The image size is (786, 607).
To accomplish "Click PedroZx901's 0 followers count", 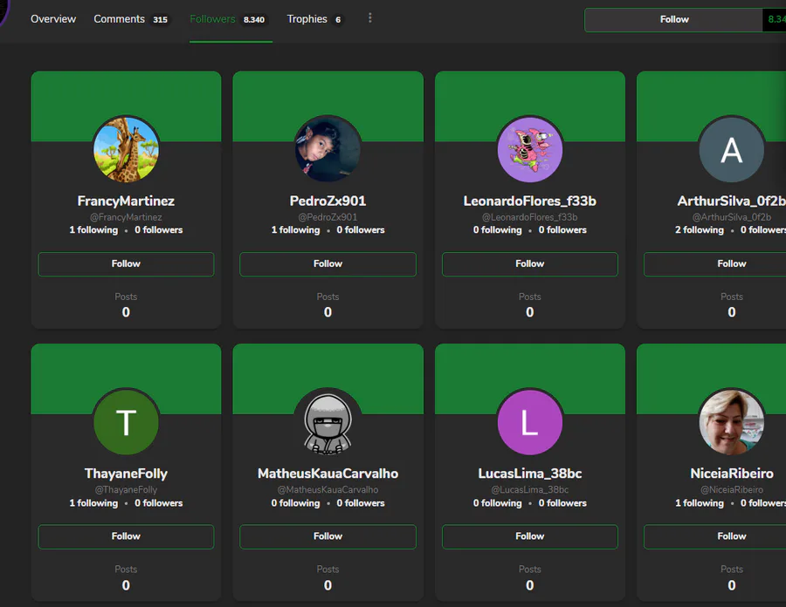I will point(361,230).
